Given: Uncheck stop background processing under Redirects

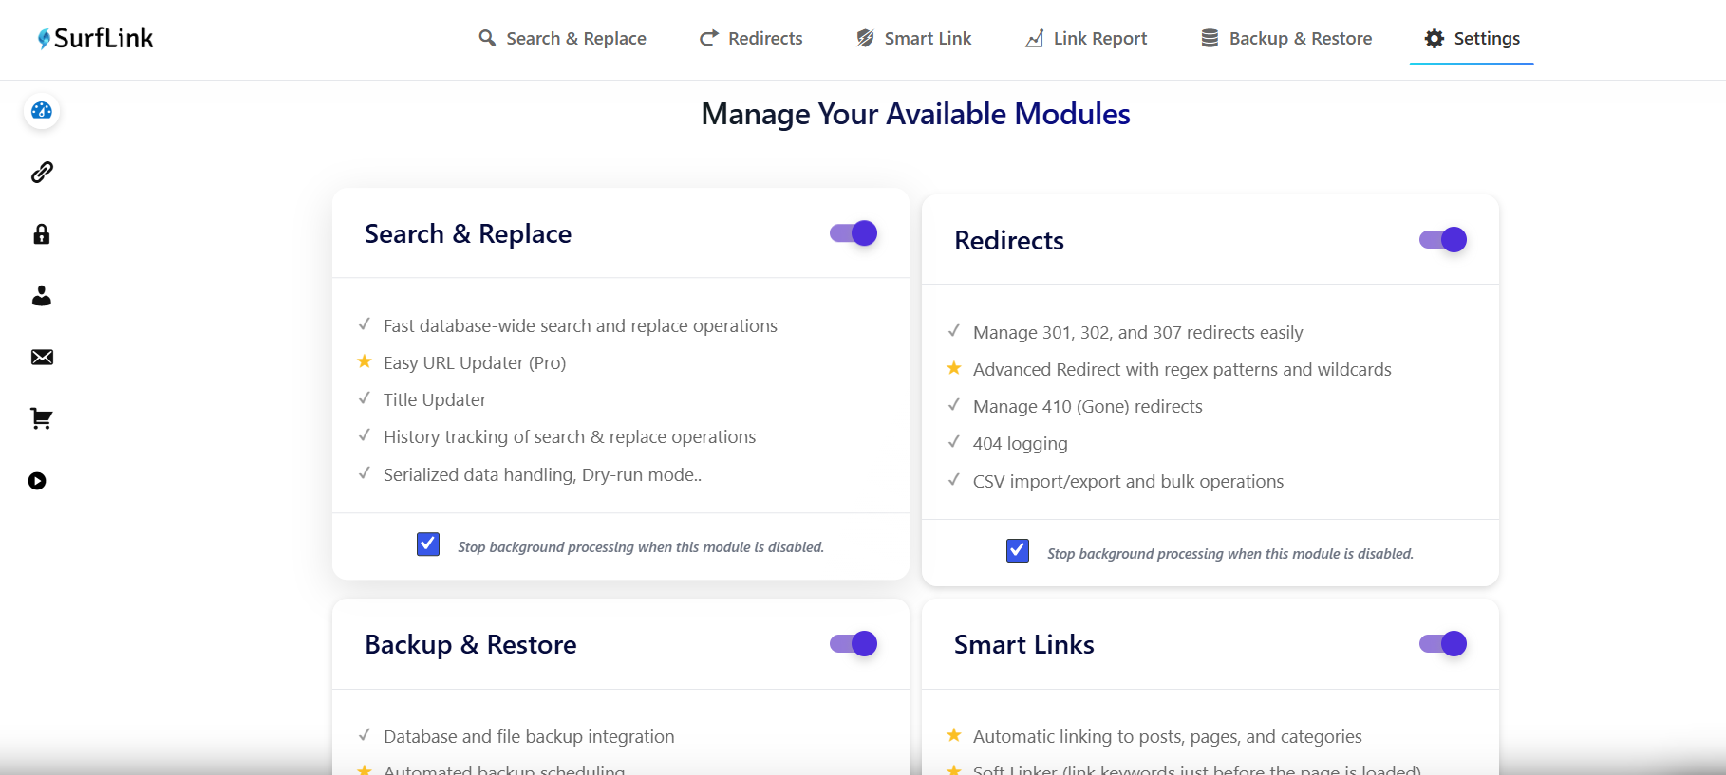Looking at the screenshot, I should click(x=1018, y=551).
